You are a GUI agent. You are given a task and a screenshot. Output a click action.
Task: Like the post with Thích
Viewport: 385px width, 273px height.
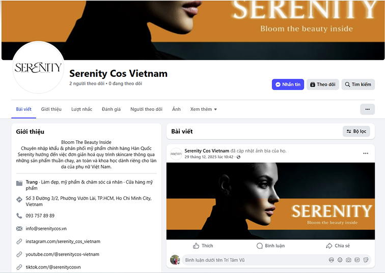point(203,246)
